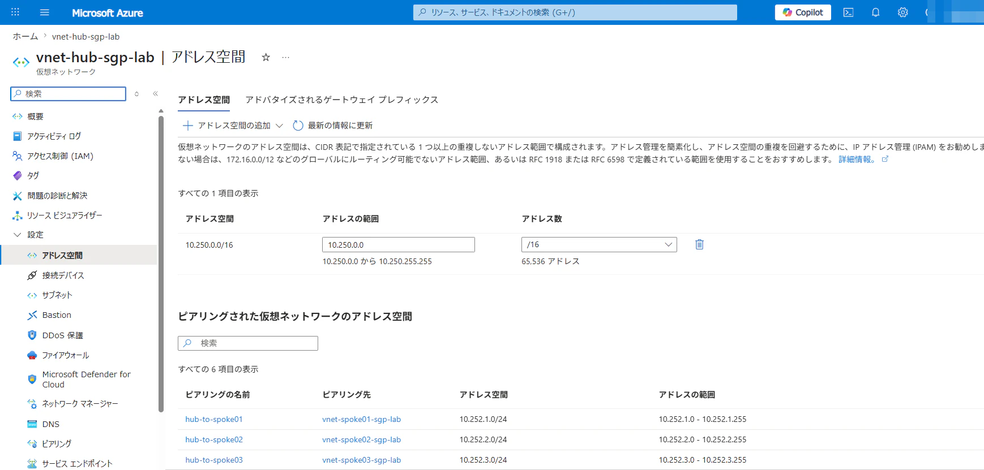
Task: Click the ピアリング先 column header
Action: [346, 395]
